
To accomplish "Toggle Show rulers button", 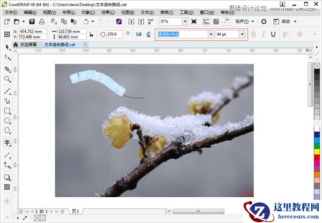I will pyautogui.click(x=206, y=21).
